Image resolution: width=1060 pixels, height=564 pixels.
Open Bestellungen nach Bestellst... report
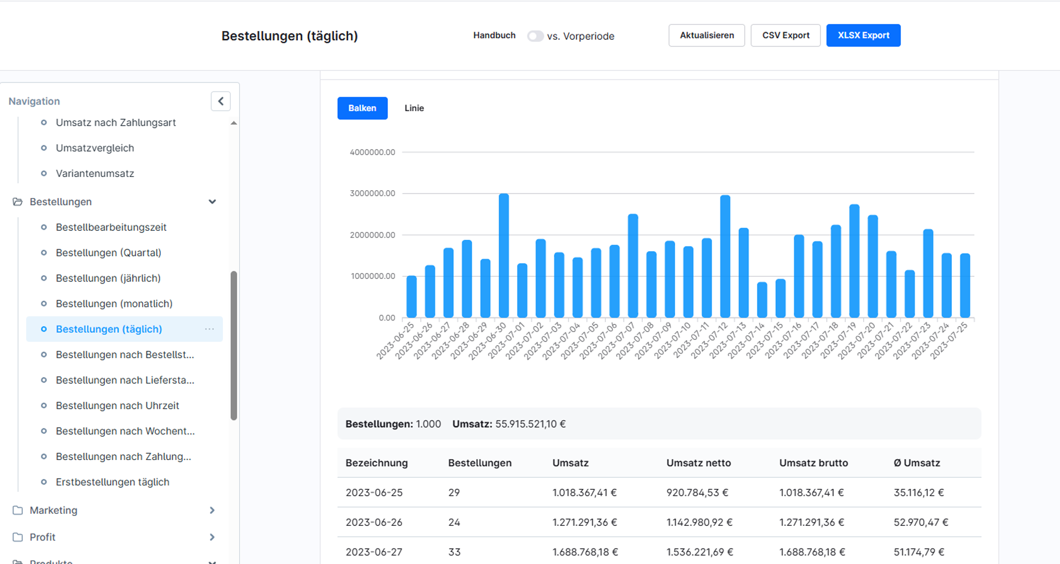pos(125,355)
